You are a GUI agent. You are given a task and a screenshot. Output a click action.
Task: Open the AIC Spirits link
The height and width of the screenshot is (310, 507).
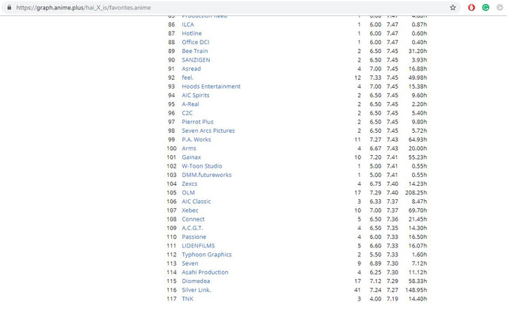196,95
